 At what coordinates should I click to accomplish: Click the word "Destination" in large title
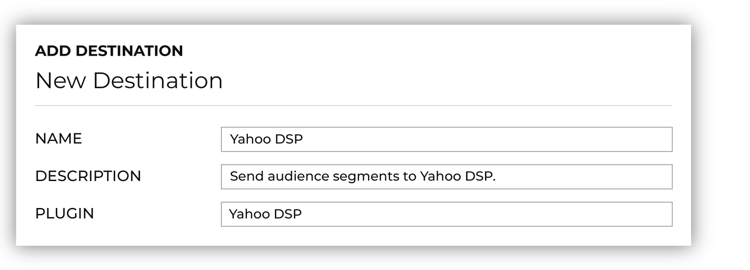(157, 81)
